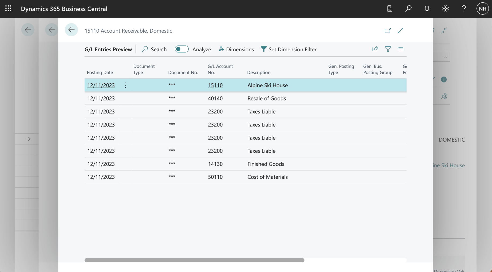Show more options for selected row
The height and width of the screenshot is (272, 492).
click(x=125, y=85)
